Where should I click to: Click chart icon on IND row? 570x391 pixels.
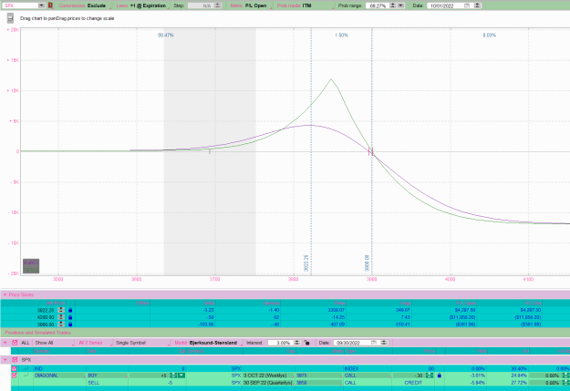[x=26, y=368]
